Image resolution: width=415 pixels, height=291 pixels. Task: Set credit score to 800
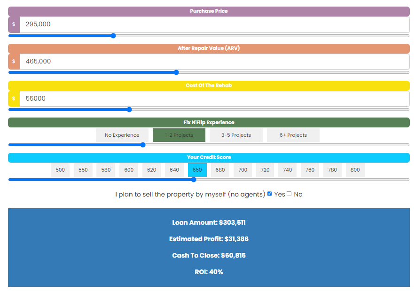[x=355, y=170]
